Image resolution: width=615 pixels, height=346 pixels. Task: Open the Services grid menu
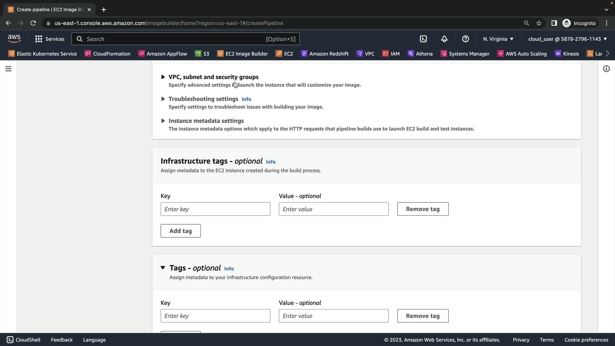pyautogui.click(x=50, y=39)
